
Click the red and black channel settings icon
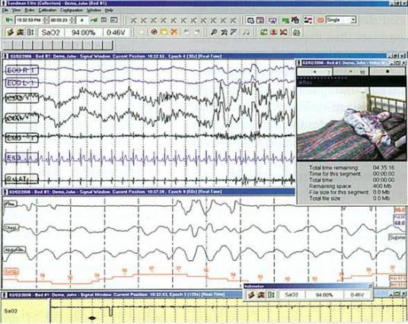(308, 21)
